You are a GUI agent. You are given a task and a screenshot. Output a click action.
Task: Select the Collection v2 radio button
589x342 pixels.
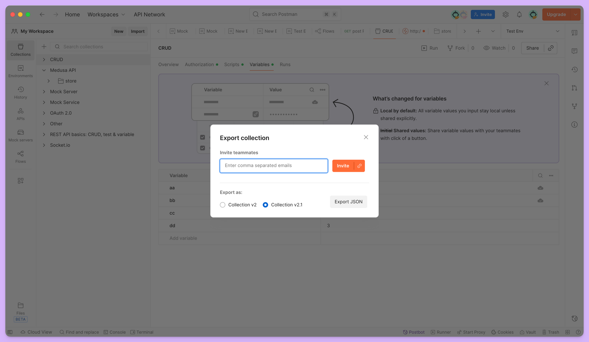223,205
